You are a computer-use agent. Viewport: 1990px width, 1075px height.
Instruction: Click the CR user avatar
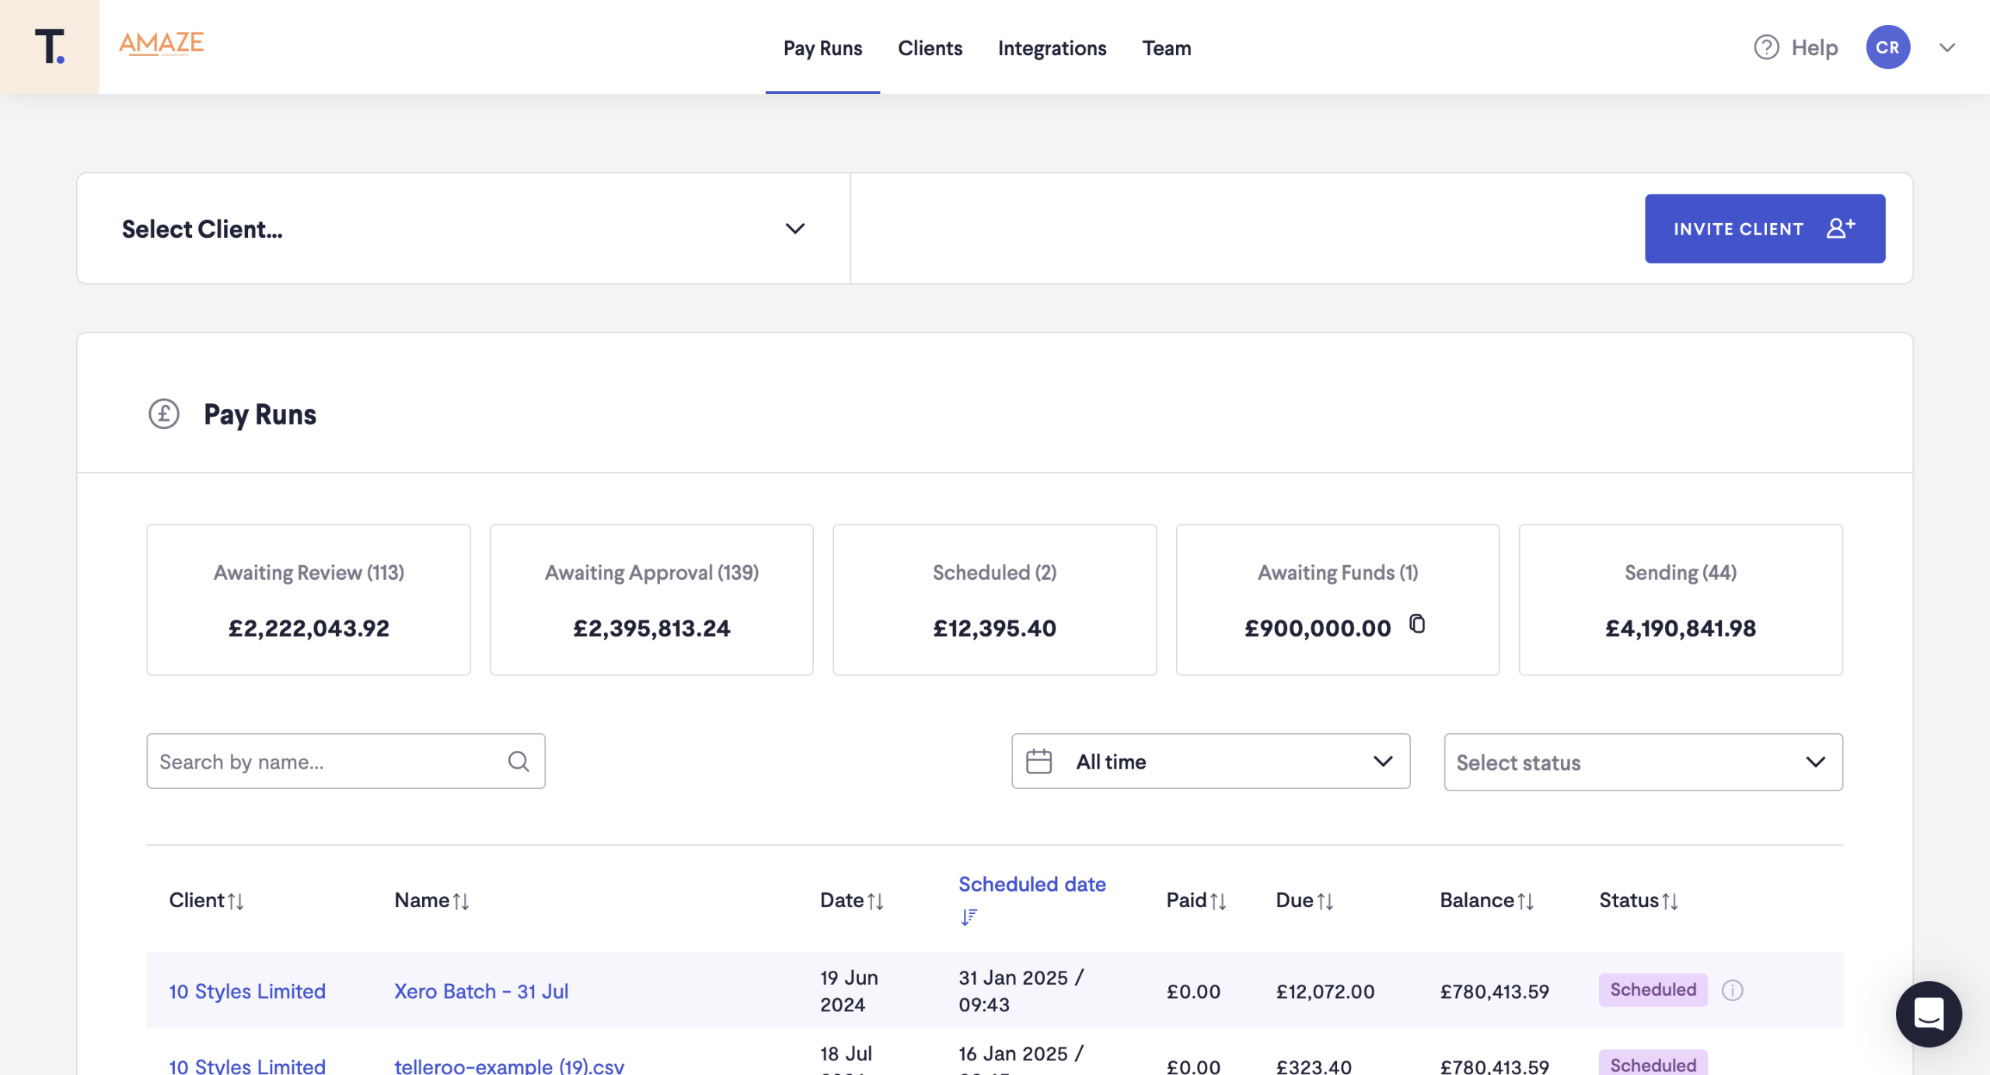pos(1887,47)
